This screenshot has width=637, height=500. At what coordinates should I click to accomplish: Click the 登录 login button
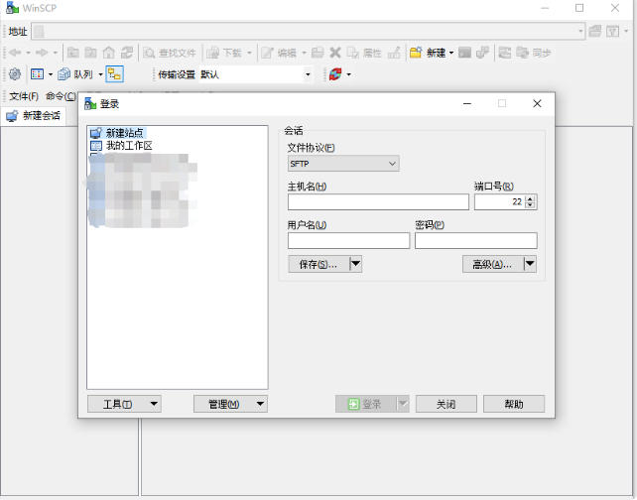click(365, 404)
